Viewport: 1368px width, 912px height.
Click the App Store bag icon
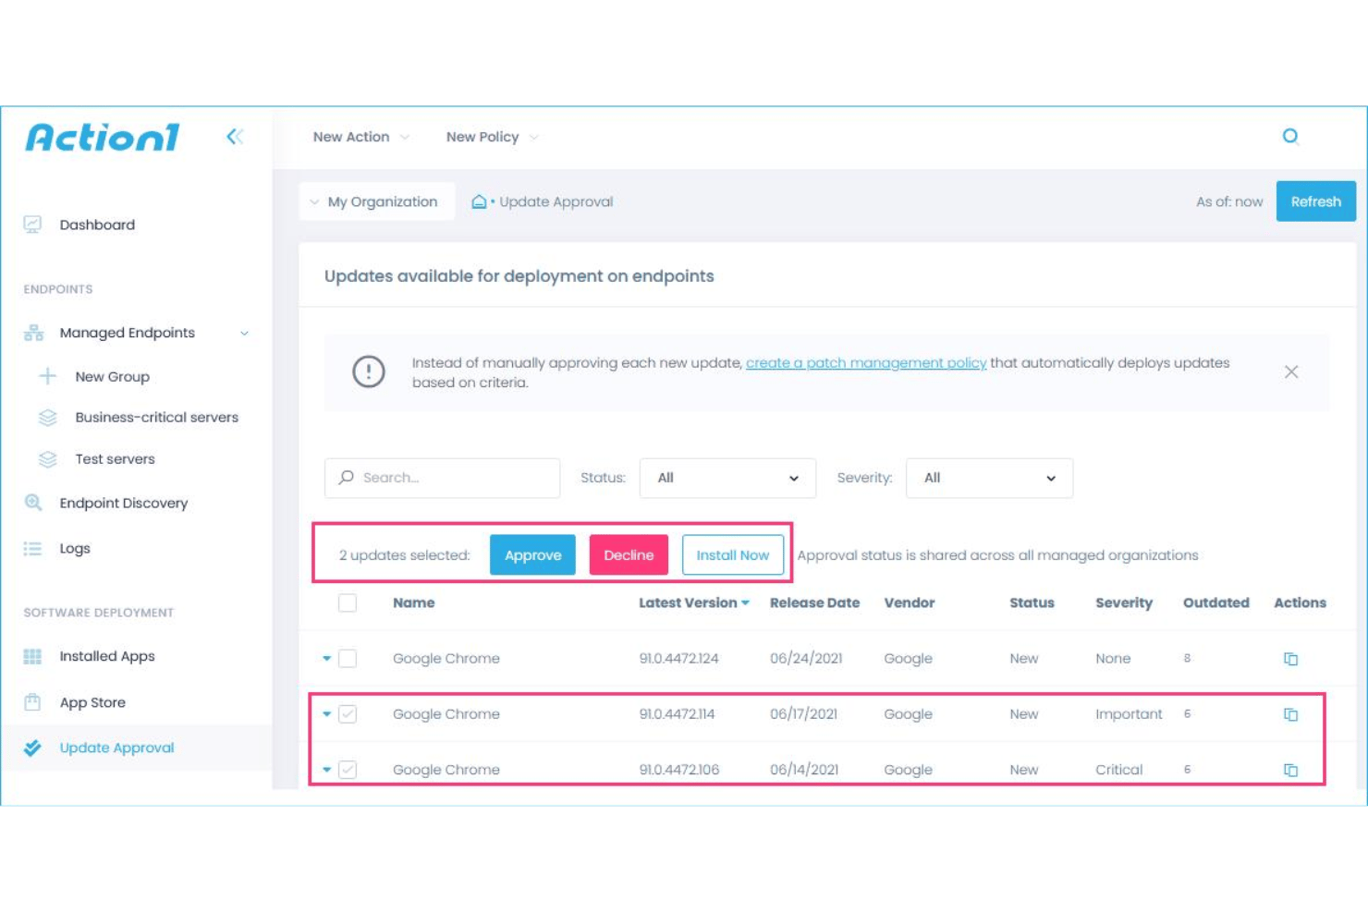coord(33,702)
